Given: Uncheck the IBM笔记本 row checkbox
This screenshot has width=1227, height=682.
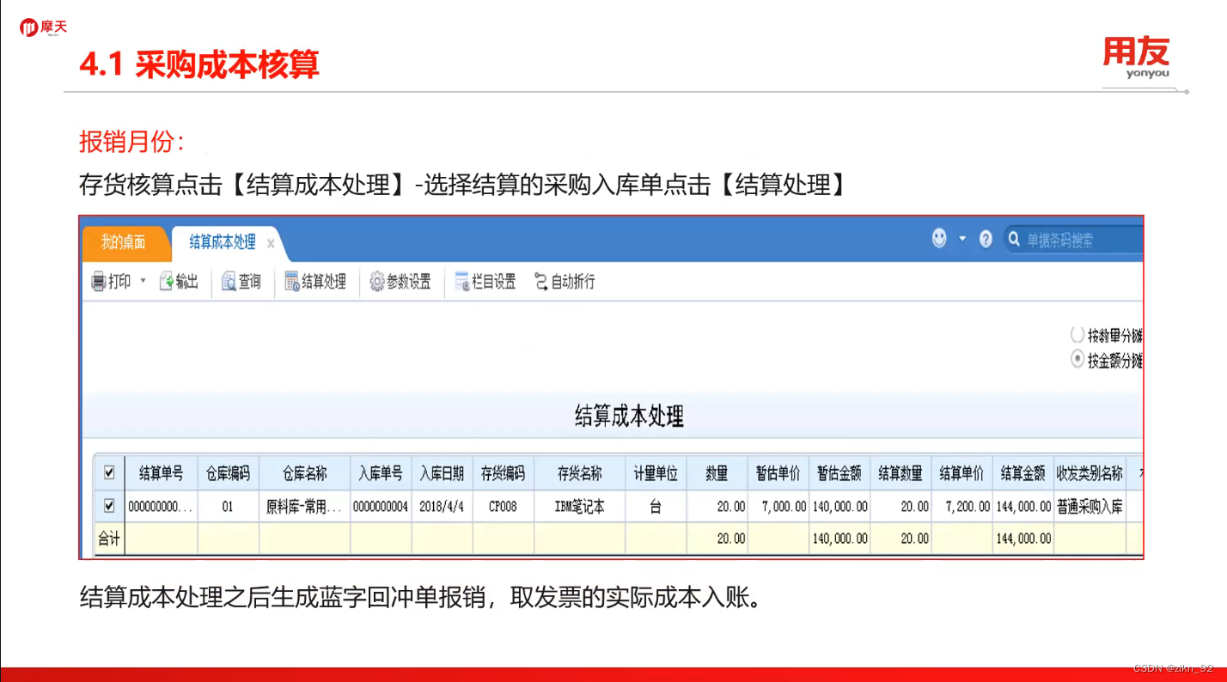Looking at the screenshot, I should (x=109, y=506).
